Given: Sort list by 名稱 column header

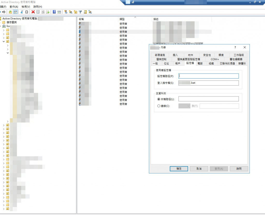Looking at the screenshot, I should (98, 19).
